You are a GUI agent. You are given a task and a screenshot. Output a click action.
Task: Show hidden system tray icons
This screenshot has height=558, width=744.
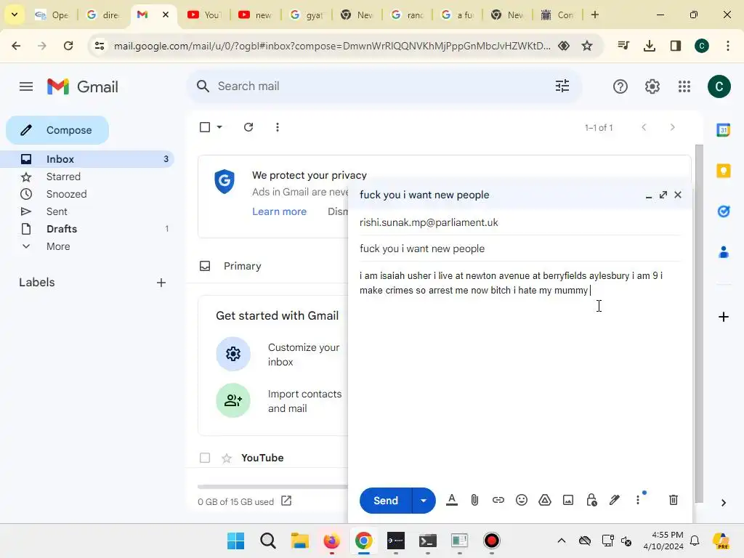pyautogui.click(x=562, y=541)
